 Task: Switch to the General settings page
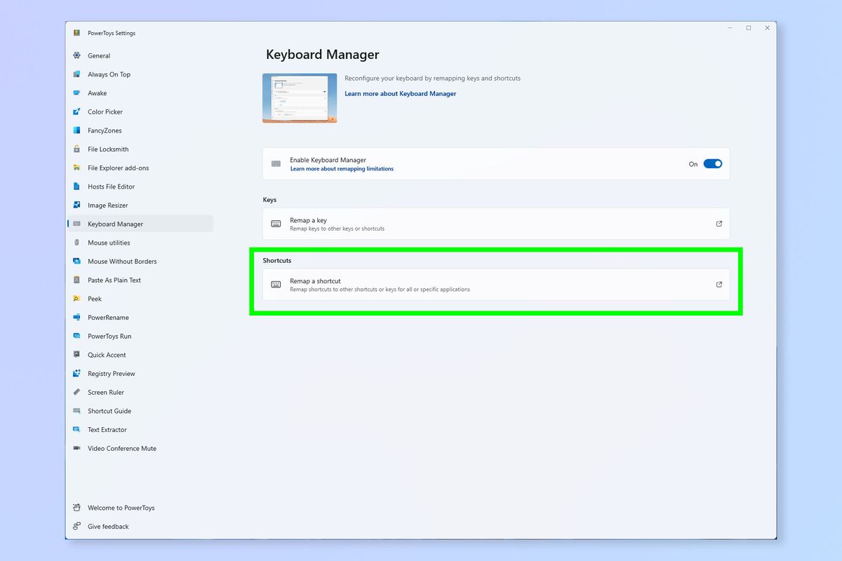[98, 55]
